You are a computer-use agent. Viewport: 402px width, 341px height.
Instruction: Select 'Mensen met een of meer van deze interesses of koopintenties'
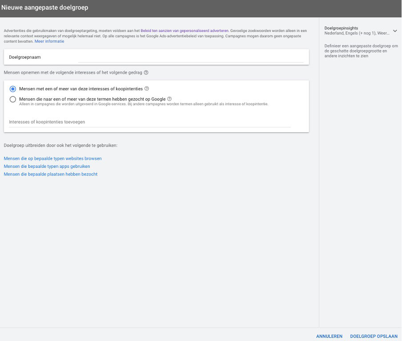click(x=13, y=88)
